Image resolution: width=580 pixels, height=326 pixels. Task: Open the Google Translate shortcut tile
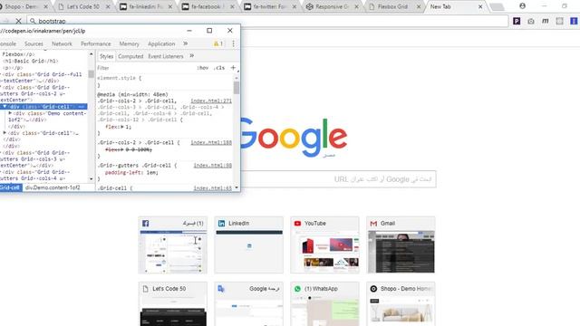tap(249, 304)
